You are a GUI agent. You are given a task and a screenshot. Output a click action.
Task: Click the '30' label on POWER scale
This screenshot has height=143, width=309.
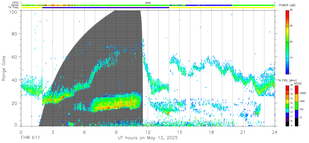click(x=291, y=26)
